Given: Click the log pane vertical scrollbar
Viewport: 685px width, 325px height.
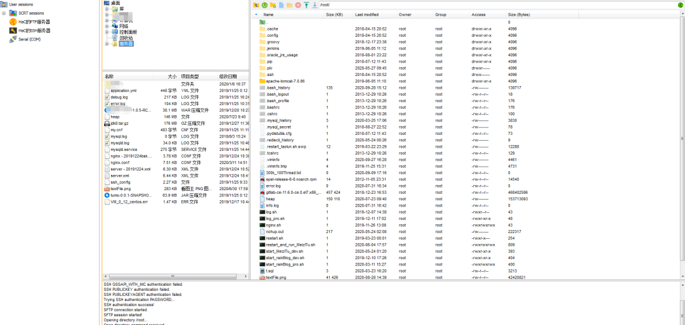Looking at the screenshot, I should click(682, 303).
